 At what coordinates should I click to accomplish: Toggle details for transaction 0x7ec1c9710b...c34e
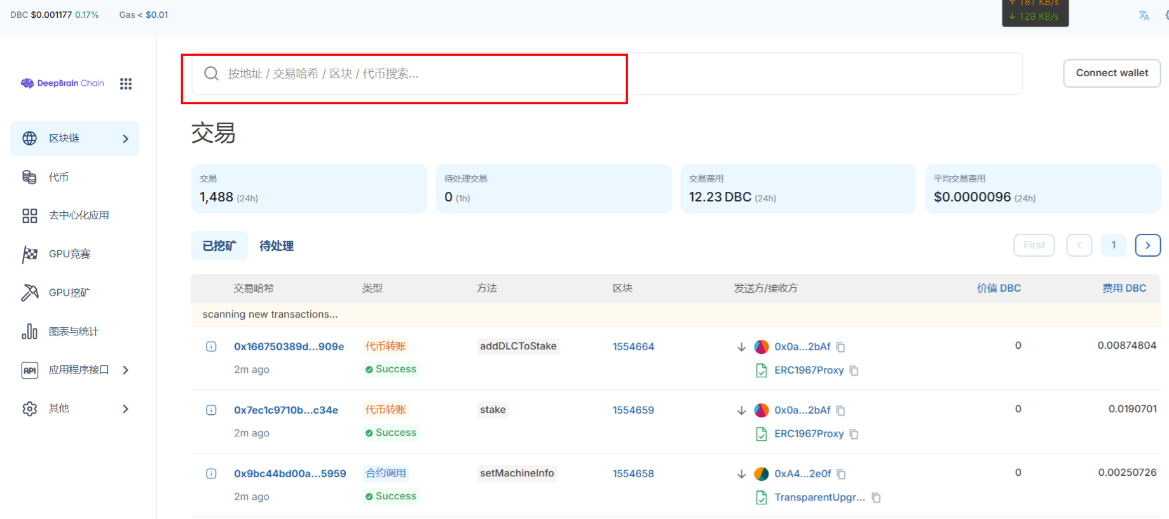pos(211,410)
